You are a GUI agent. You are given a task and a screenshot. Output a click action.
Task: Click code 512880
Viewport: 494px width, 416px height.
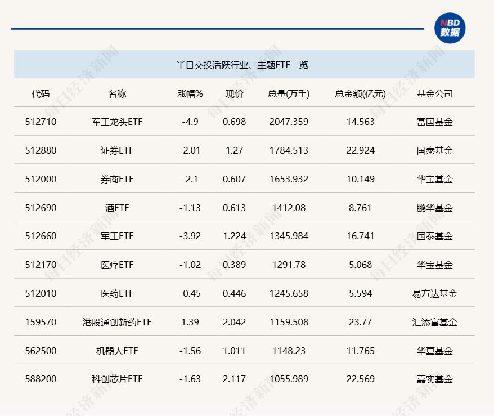click(x=41, y=150)
